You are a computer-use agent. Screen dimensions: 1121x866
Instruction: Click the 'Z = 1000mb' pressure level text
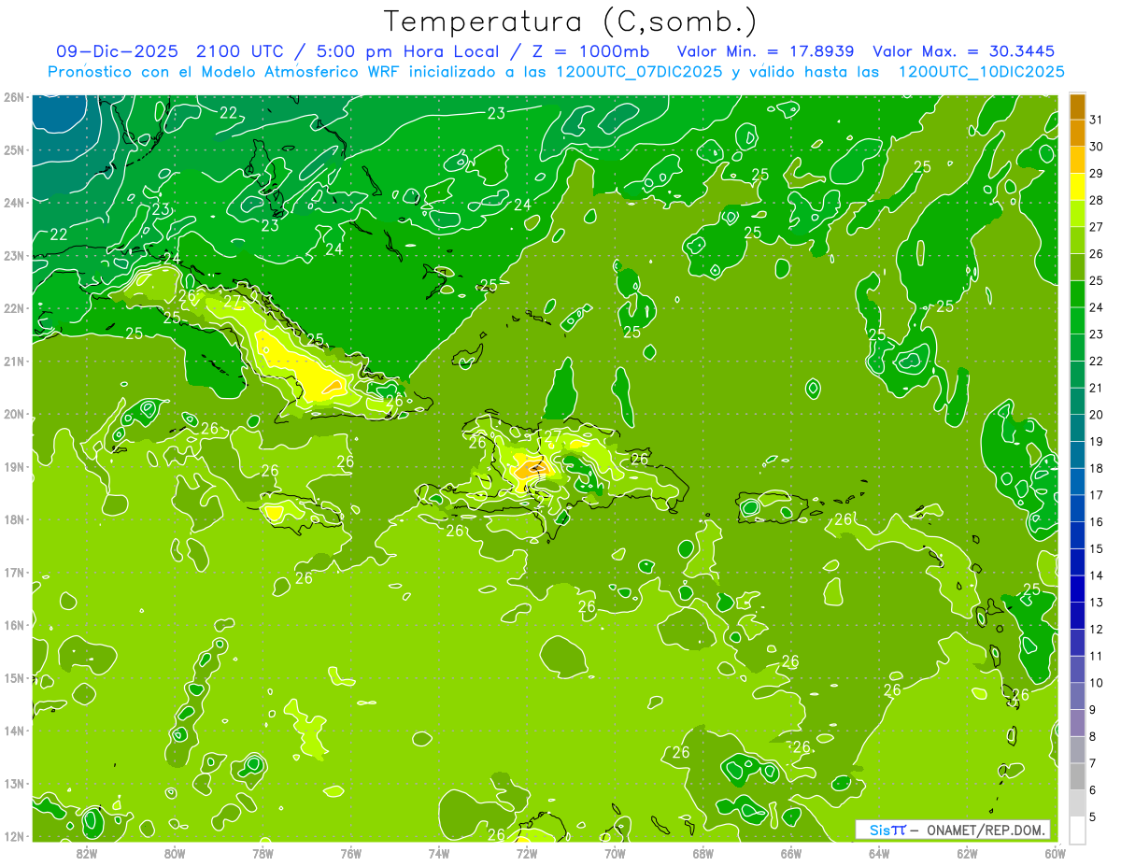(x=591, y=51)
